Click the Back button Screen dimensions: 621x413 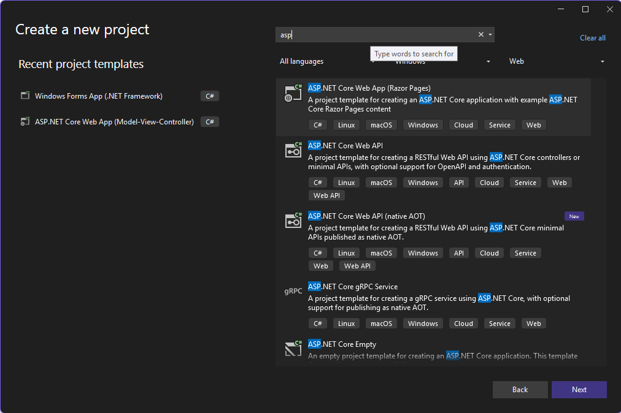point(520,390)
